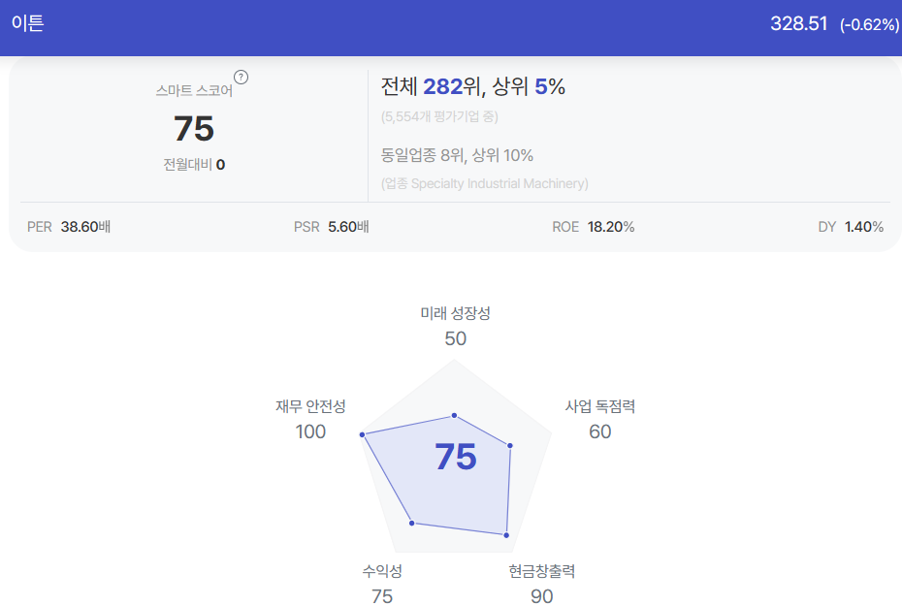Select the 이튼 stock name in header

[27, 23]
